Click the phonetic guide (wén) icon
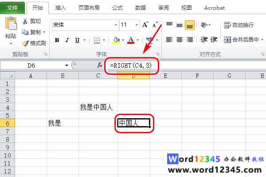The image size is (266, 177). [149, 40]
